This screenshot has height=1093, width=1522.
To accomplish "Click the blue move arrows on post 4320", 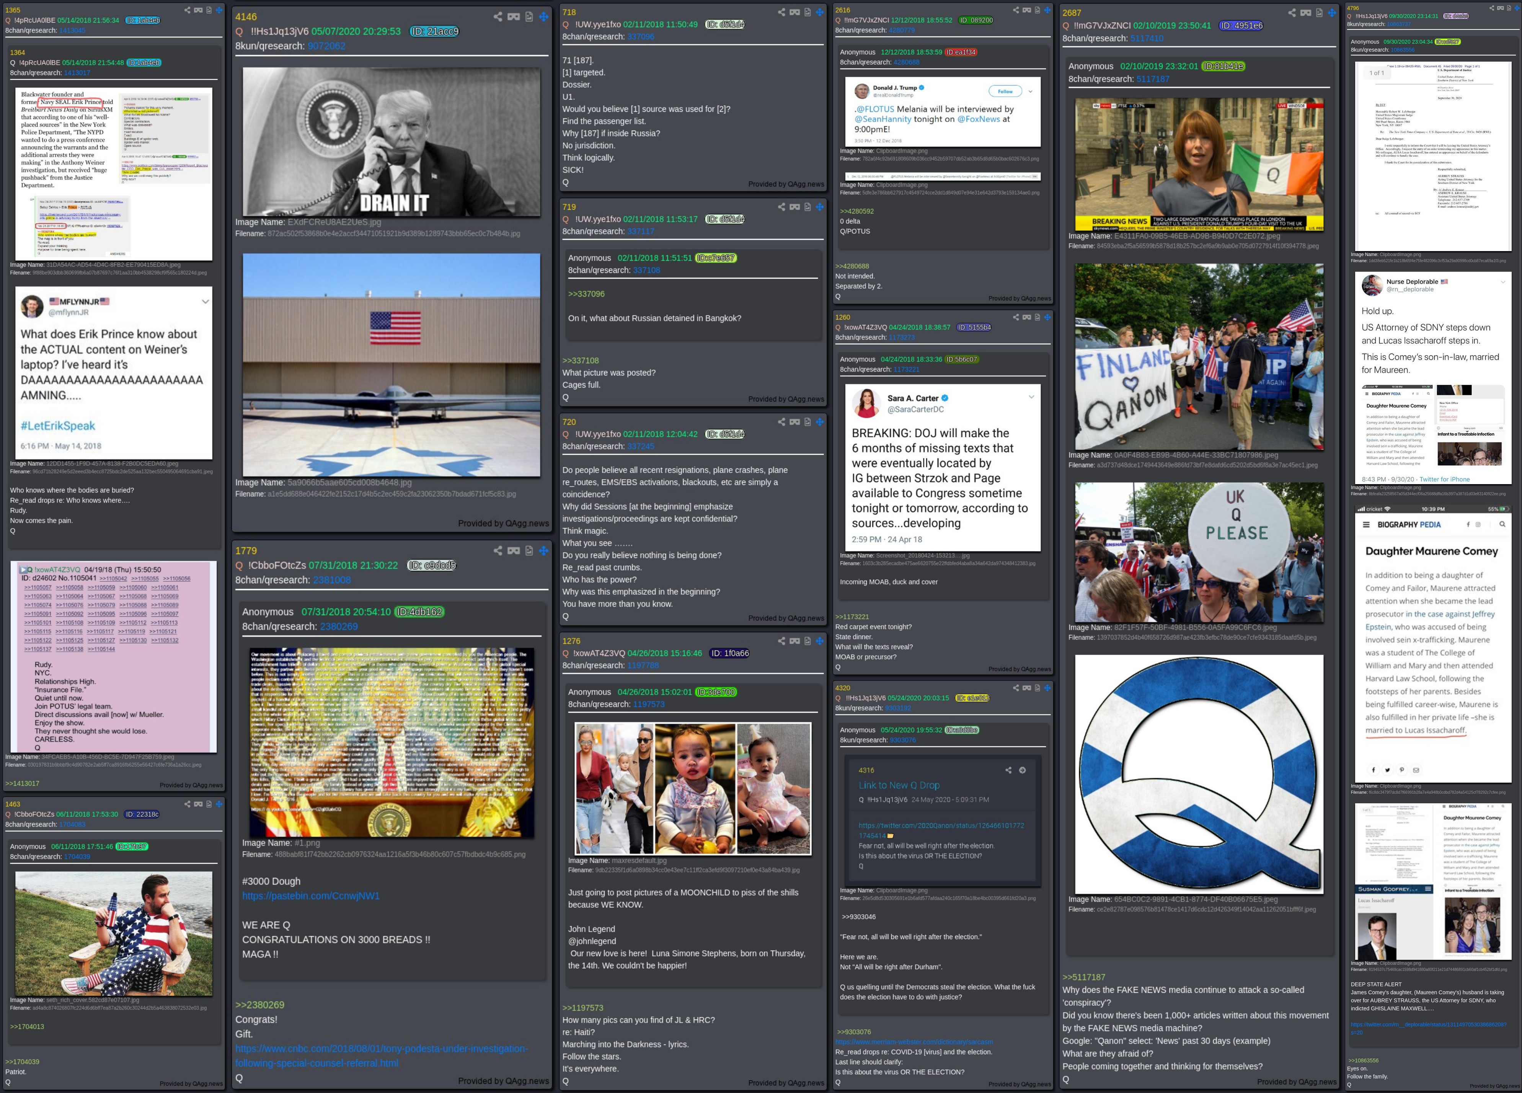I will (1047, 688).
